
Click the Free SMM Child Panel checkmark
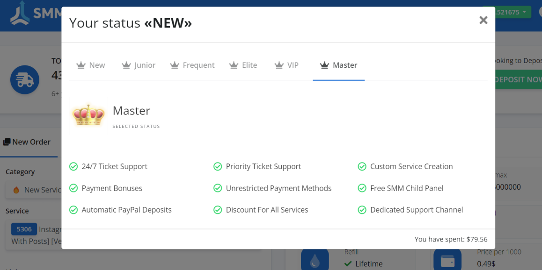tap(362, 188)
